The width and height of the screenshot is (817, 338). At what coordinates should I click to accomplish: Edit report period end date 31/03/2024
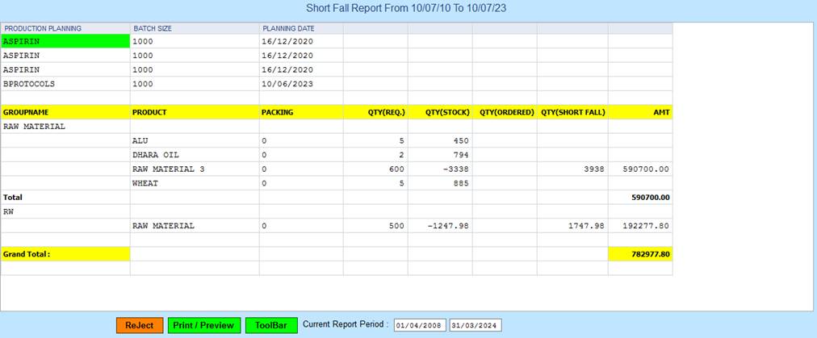click(475, 325)
